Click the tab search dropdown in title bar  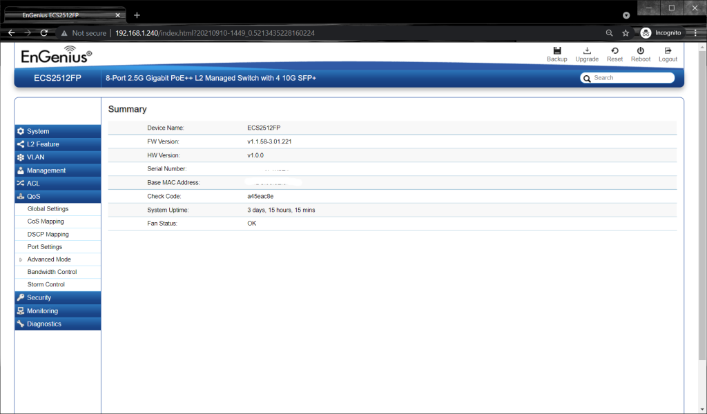(x=626, y=15)
